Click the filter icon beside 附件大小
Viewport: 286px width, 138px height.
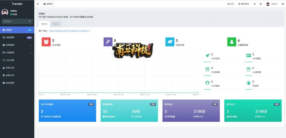[x=194, y=117]
